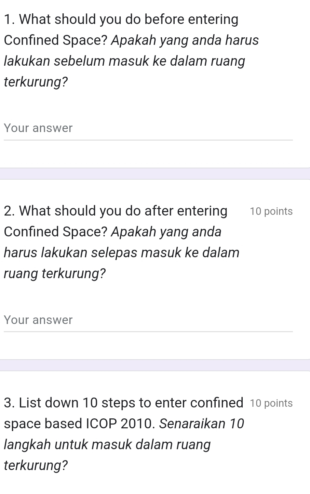Select the phrase 'Senaraikan 10 langkah' in question 3
This screenshot has height=494, width=310.
pos(202,424)
